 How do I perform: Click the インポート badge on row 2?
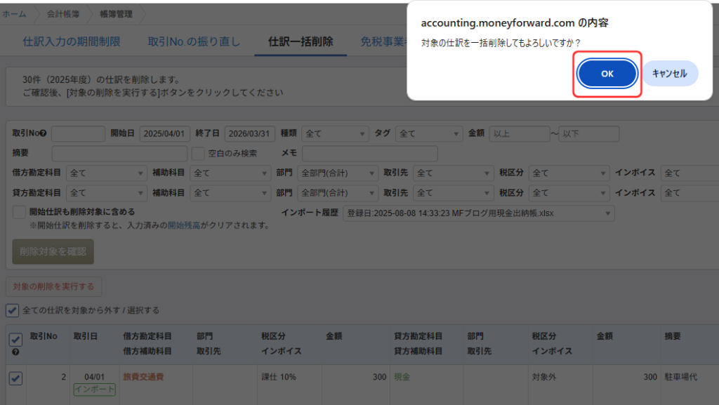[x=94, y=390]
